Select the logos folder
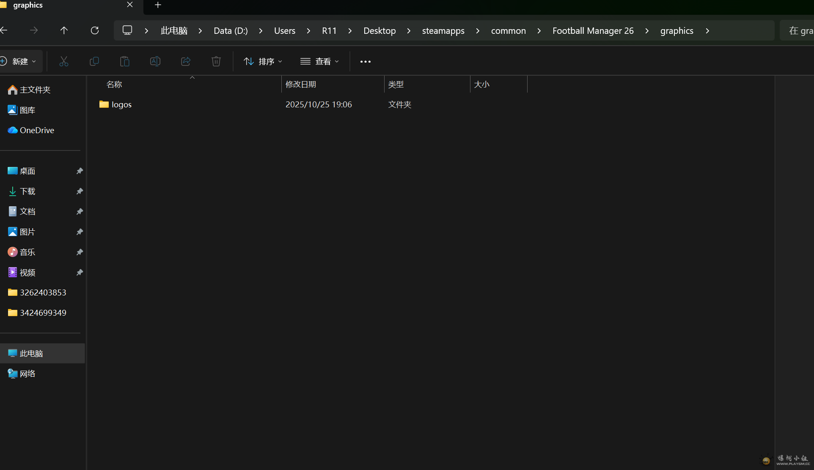This screenshot has height=470, width=814. click(121, 104)
